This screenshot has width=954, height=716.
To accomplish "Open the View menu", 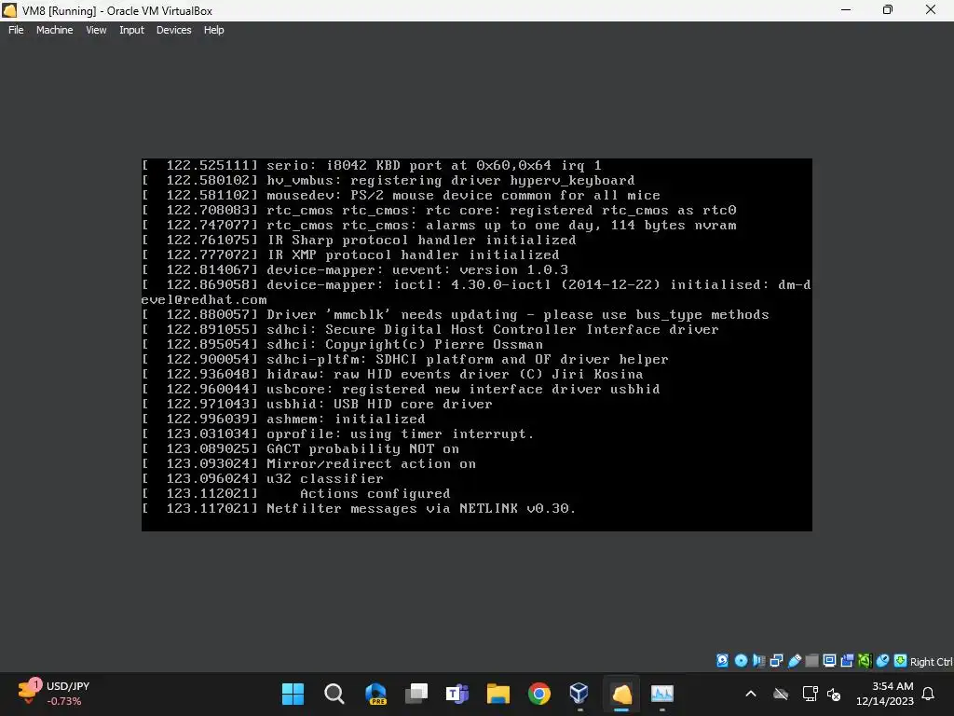I will [96, 30].
